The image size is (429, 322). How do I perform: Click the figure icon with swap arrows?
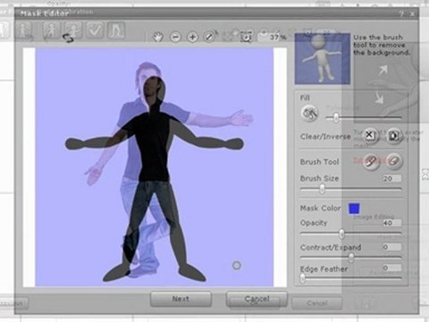point(72,31)
